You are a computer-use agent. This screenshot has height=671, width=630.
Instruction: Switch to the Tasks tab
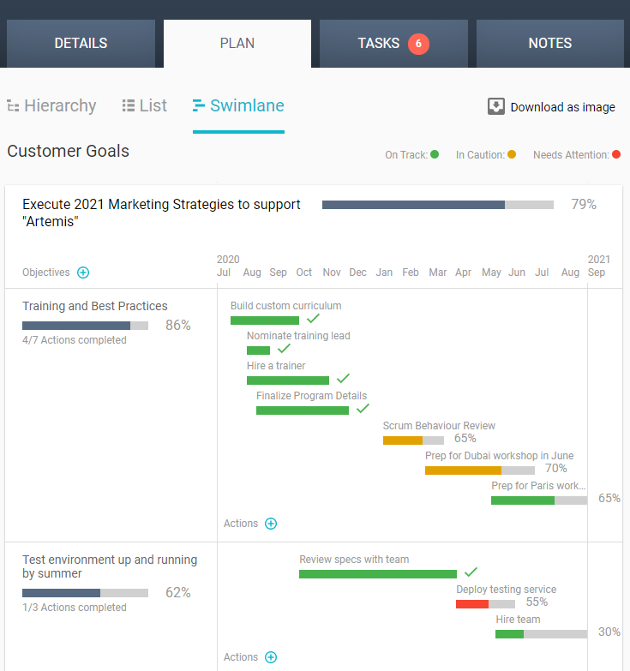[379, 44]
